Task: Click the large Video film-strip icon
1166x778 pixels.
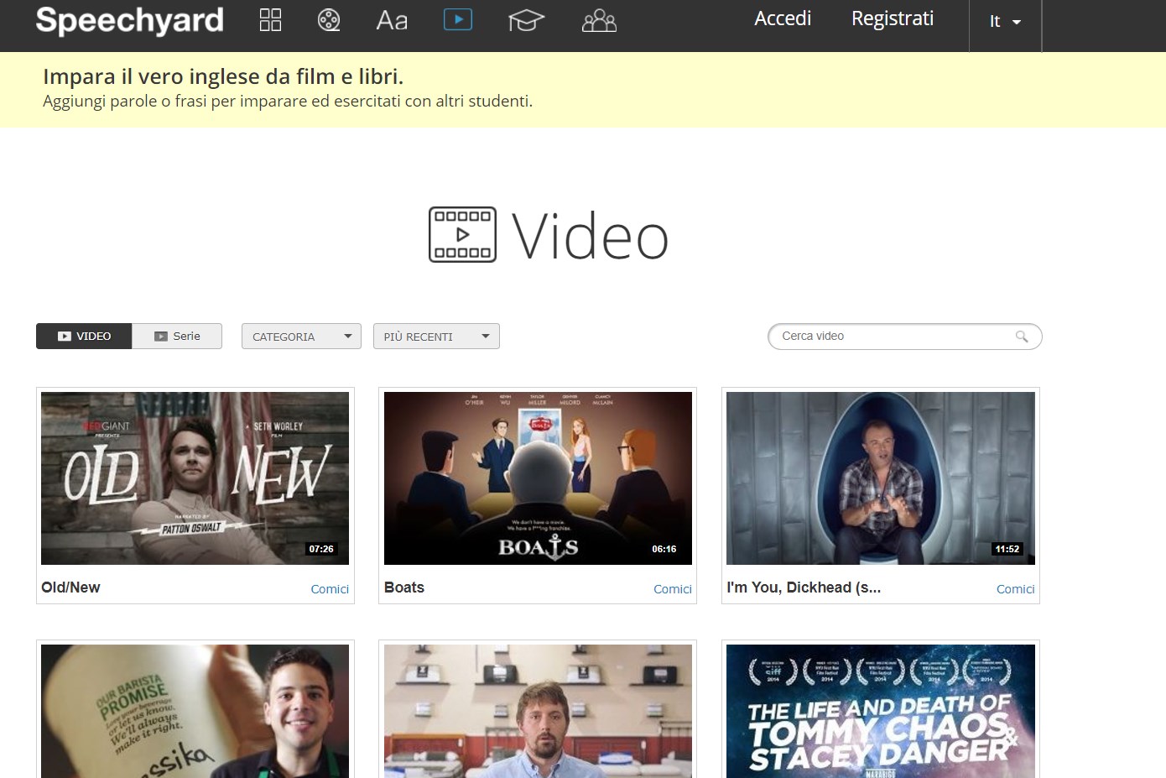Action: (462, 235)
